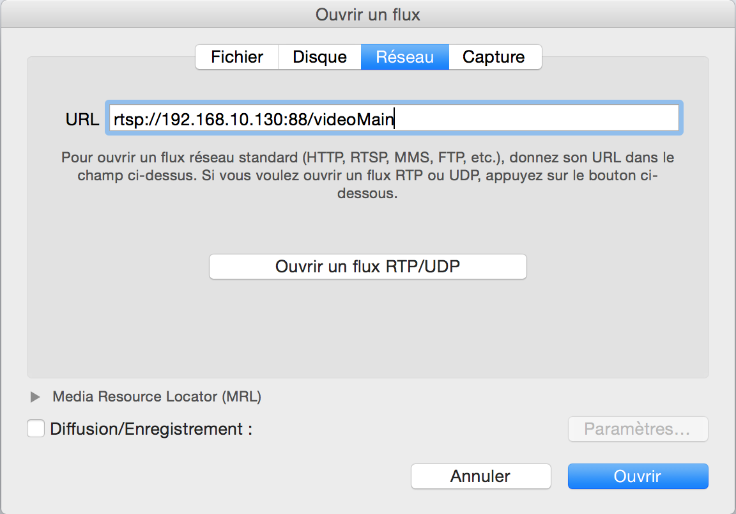
Task: Expand the Media Resource Locator disclosure triangle
Action: 35,397
